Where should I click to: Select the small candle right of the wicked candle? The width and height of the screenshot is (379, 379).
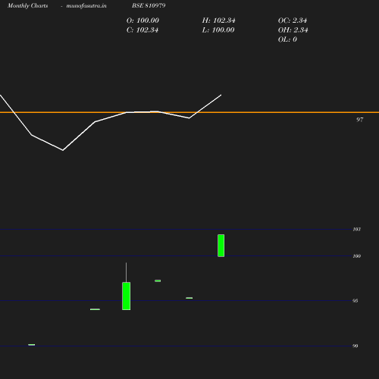pos(158,280)
